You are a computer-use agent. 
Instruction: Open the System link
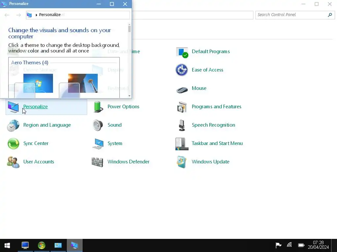(115, 143)
